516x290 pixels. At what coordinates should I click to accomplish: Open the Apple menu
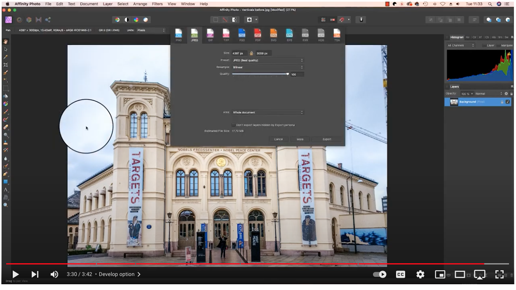[x=7, y=4]
